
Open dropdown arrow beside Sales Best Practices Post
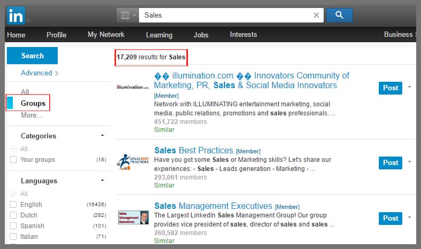click(409, 162)
